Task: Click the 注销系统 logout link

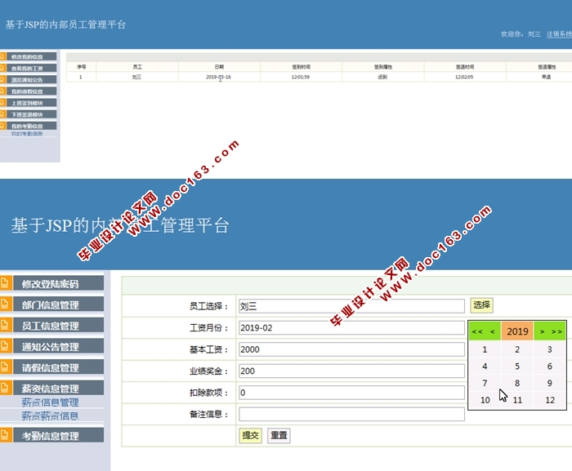Action: click(x=559, y=34)
